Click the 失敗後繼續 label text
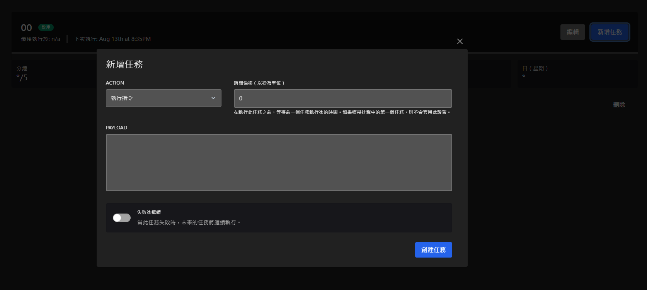 pyautogui.click(x=149, y=212)
